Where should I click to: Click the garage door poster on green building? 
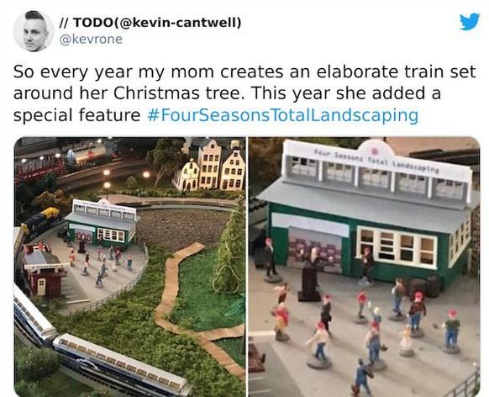tap(316, 246)
